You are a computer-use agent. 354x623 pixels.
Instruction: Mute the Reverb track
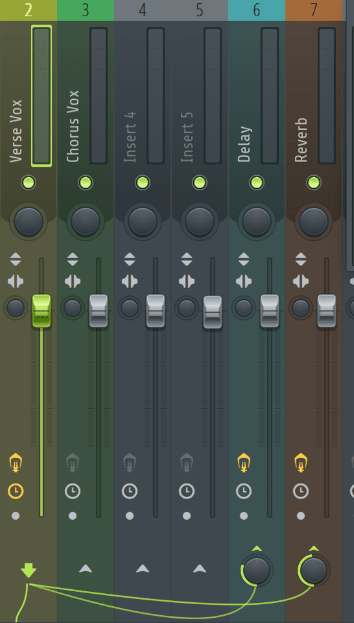click(x=314, y=183)
